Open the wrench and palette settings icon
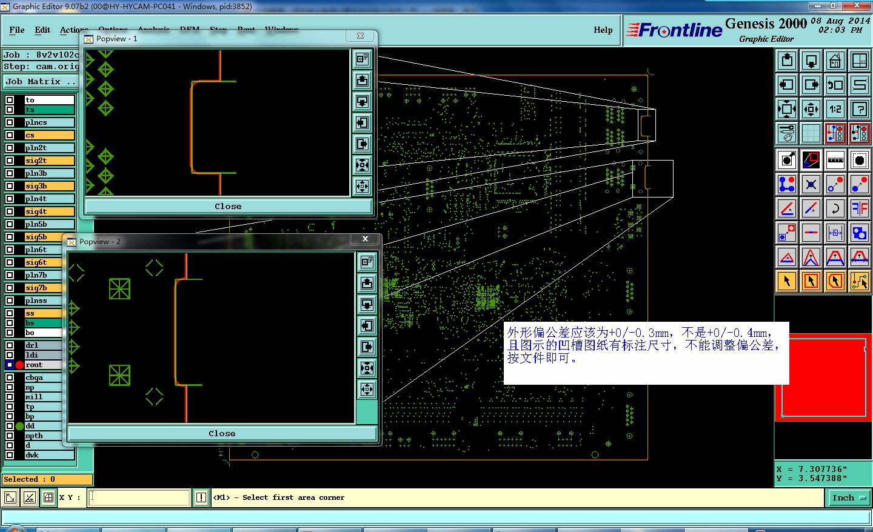This screenshot has width=873, height=532. point(787,133)
